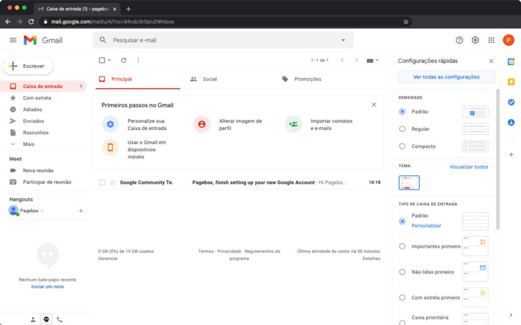Open Google Keep side panel icon

pos(511,82)
